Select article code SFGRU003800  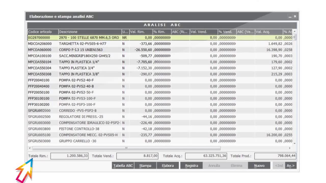[x=39, y=129]
